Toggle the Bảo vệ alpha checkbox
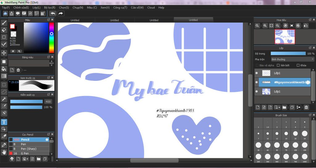This screenshot has height=168, width=316. 257,65
